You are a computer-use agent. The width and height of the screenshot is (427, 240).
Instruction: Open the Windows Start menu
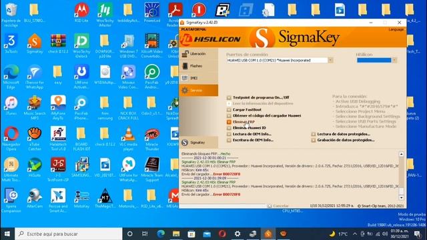coord(7,234)
